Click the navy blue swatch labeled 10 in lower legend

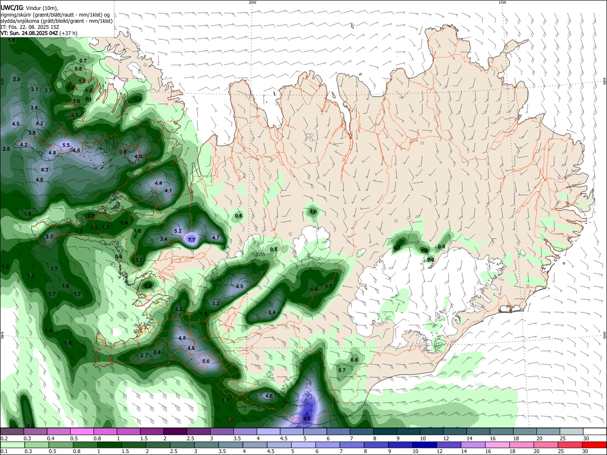pyautogui.click(x=424, y=445)
